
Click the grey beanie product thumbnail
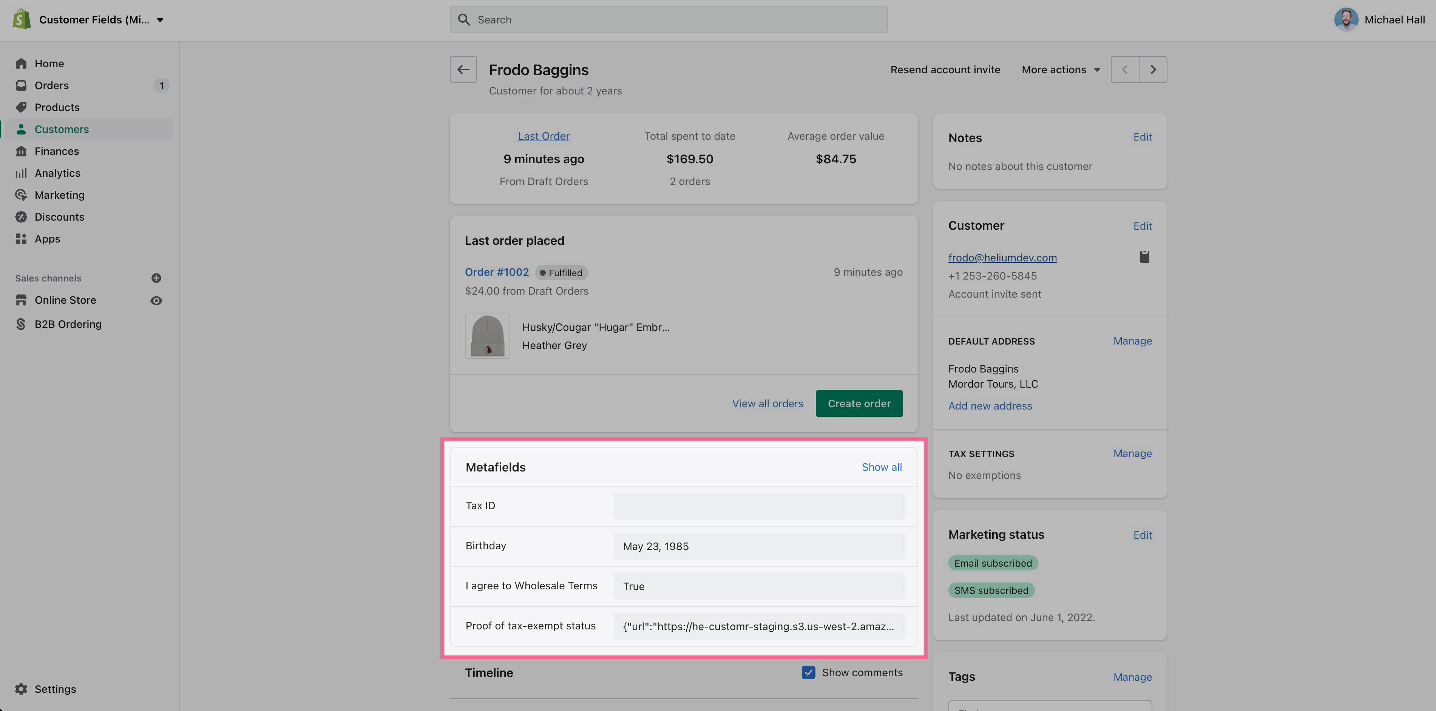[x=487, y=336]
